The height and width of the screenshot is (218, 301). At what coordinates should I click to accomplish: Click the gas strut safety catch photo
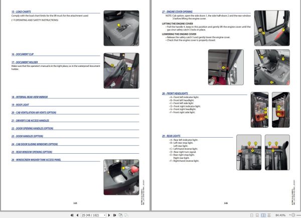coord(226,67)
